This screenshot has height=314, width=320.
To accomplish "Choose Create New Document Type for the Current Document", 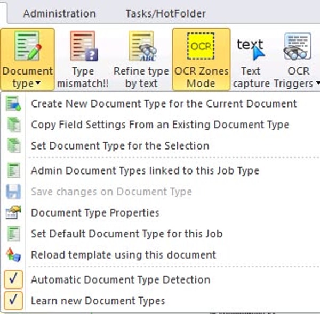I will (164, 103).
